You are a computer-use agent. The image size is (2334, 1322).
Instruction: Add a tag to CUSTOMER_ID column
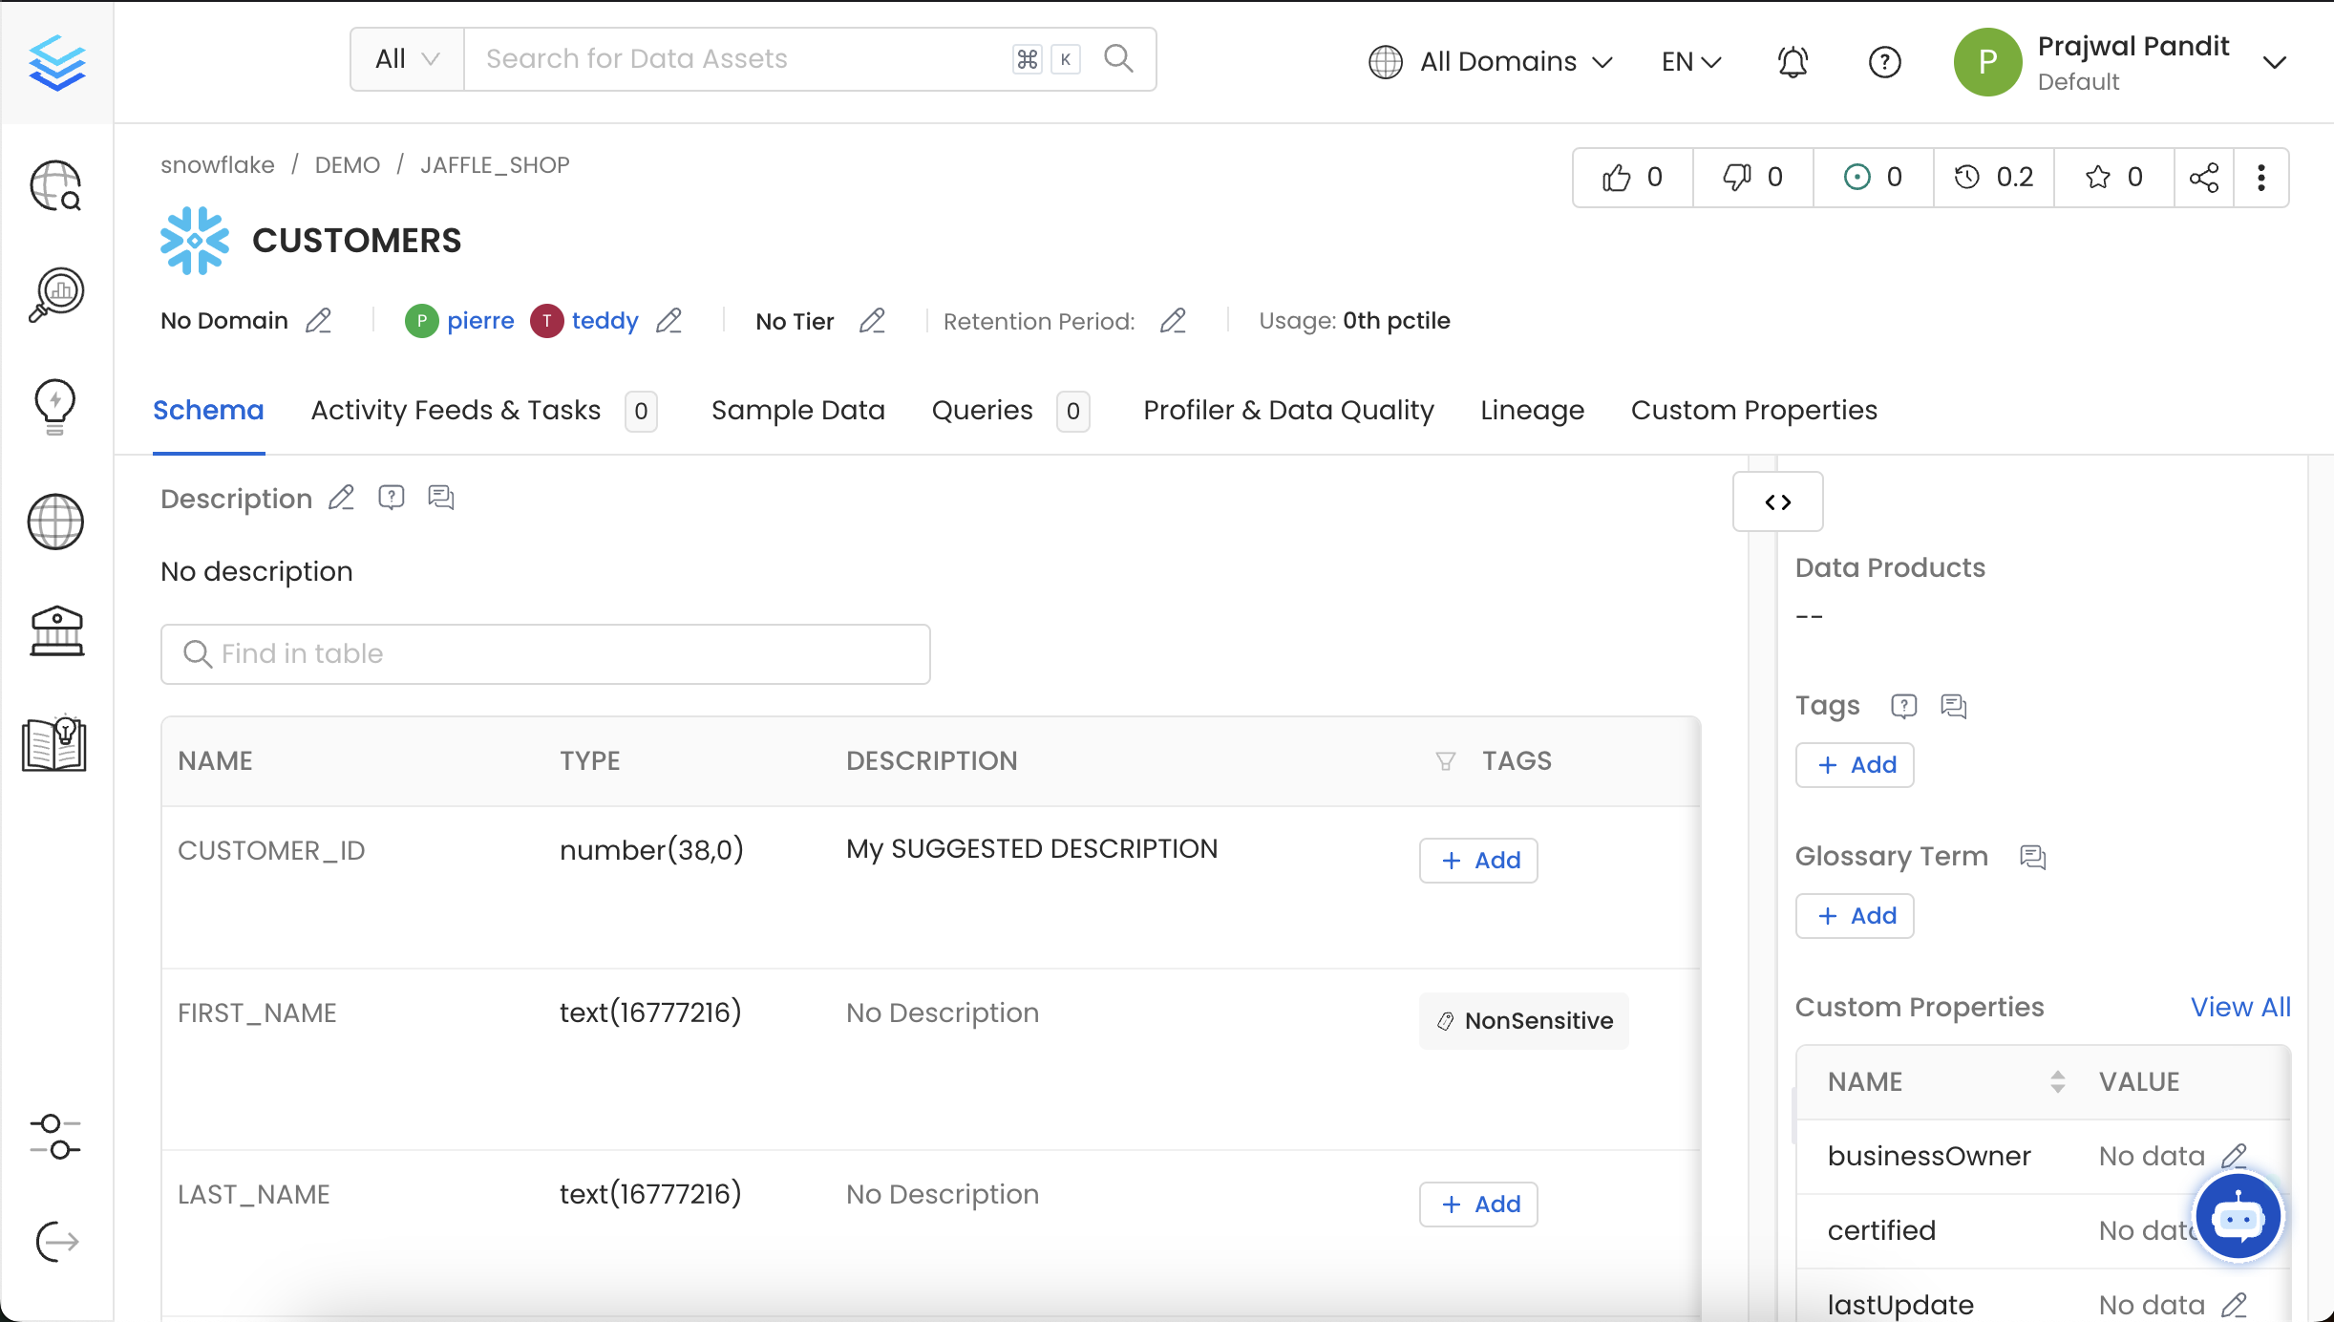tap(1478, 861)
